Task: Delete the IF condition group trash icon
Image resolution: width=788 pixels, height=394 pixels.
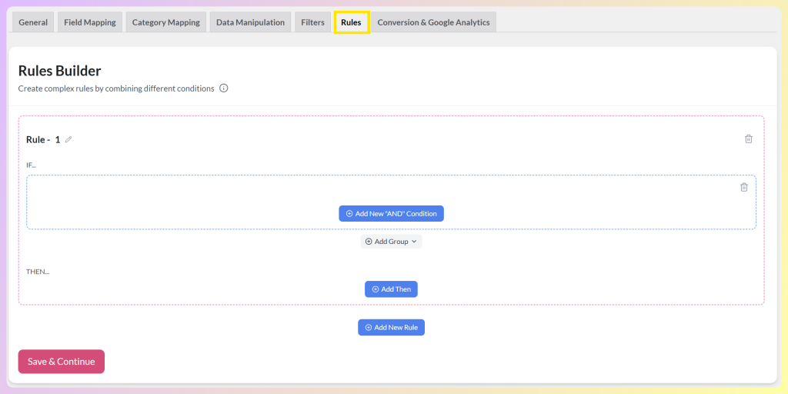Action: [x=744, y=187]
